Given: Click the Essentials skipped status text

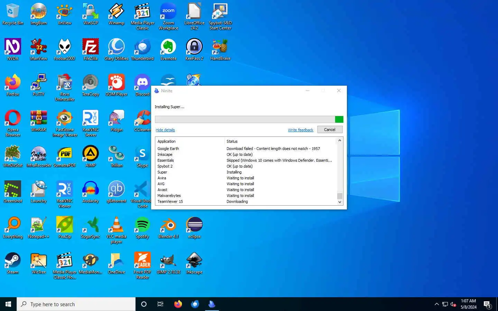Looking at the screenshot, I should tap(279, 160).
